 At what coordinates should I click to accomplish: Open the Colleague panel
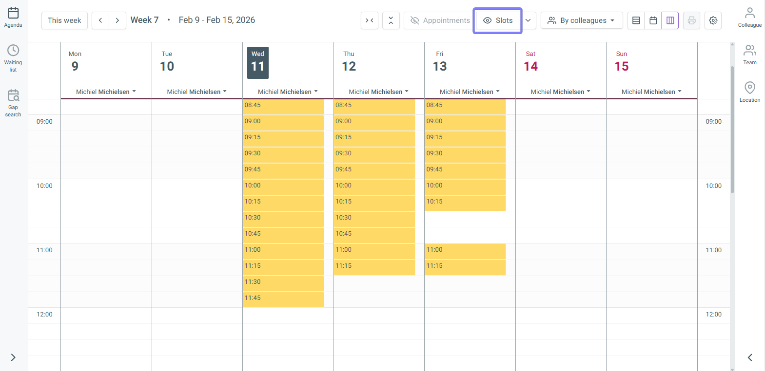click(749, 17)
